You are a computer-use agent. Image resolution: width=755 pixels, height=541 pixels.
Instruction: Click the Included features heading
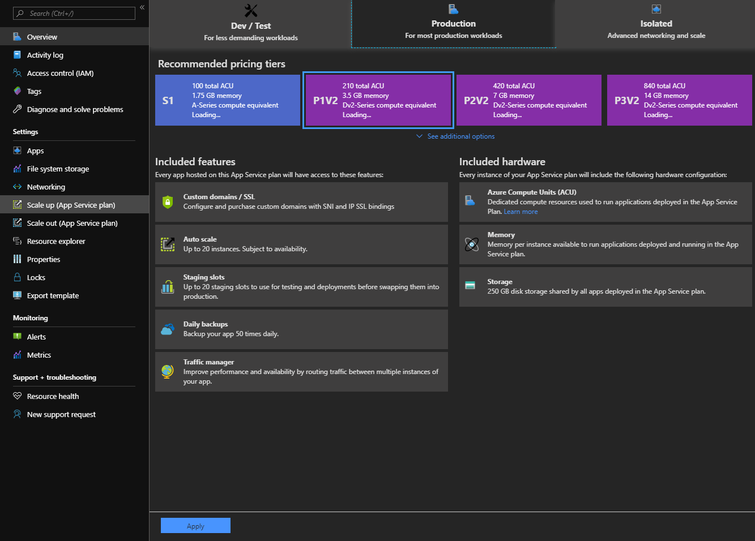pos(195,162)
